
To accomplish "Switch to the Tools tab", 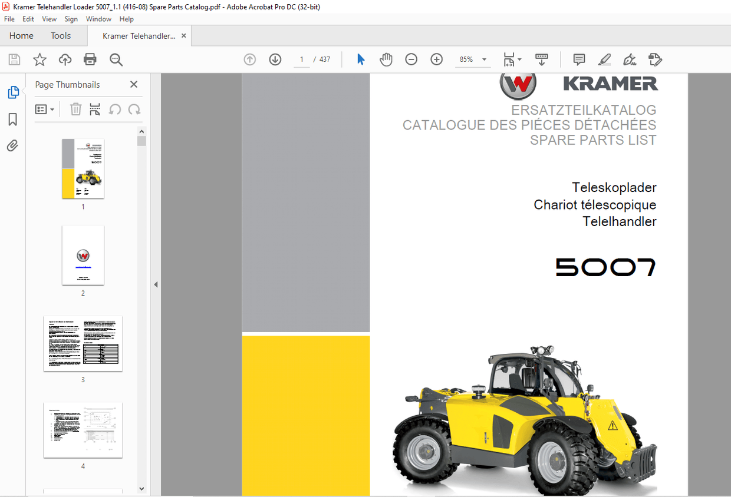I will (x=61, y=35).
